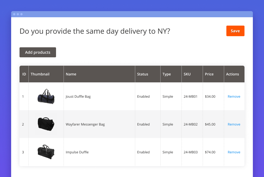This screenshot has width=264, height=177.
Task: Sort table by ID column header
Action: (x=24, y=74)
